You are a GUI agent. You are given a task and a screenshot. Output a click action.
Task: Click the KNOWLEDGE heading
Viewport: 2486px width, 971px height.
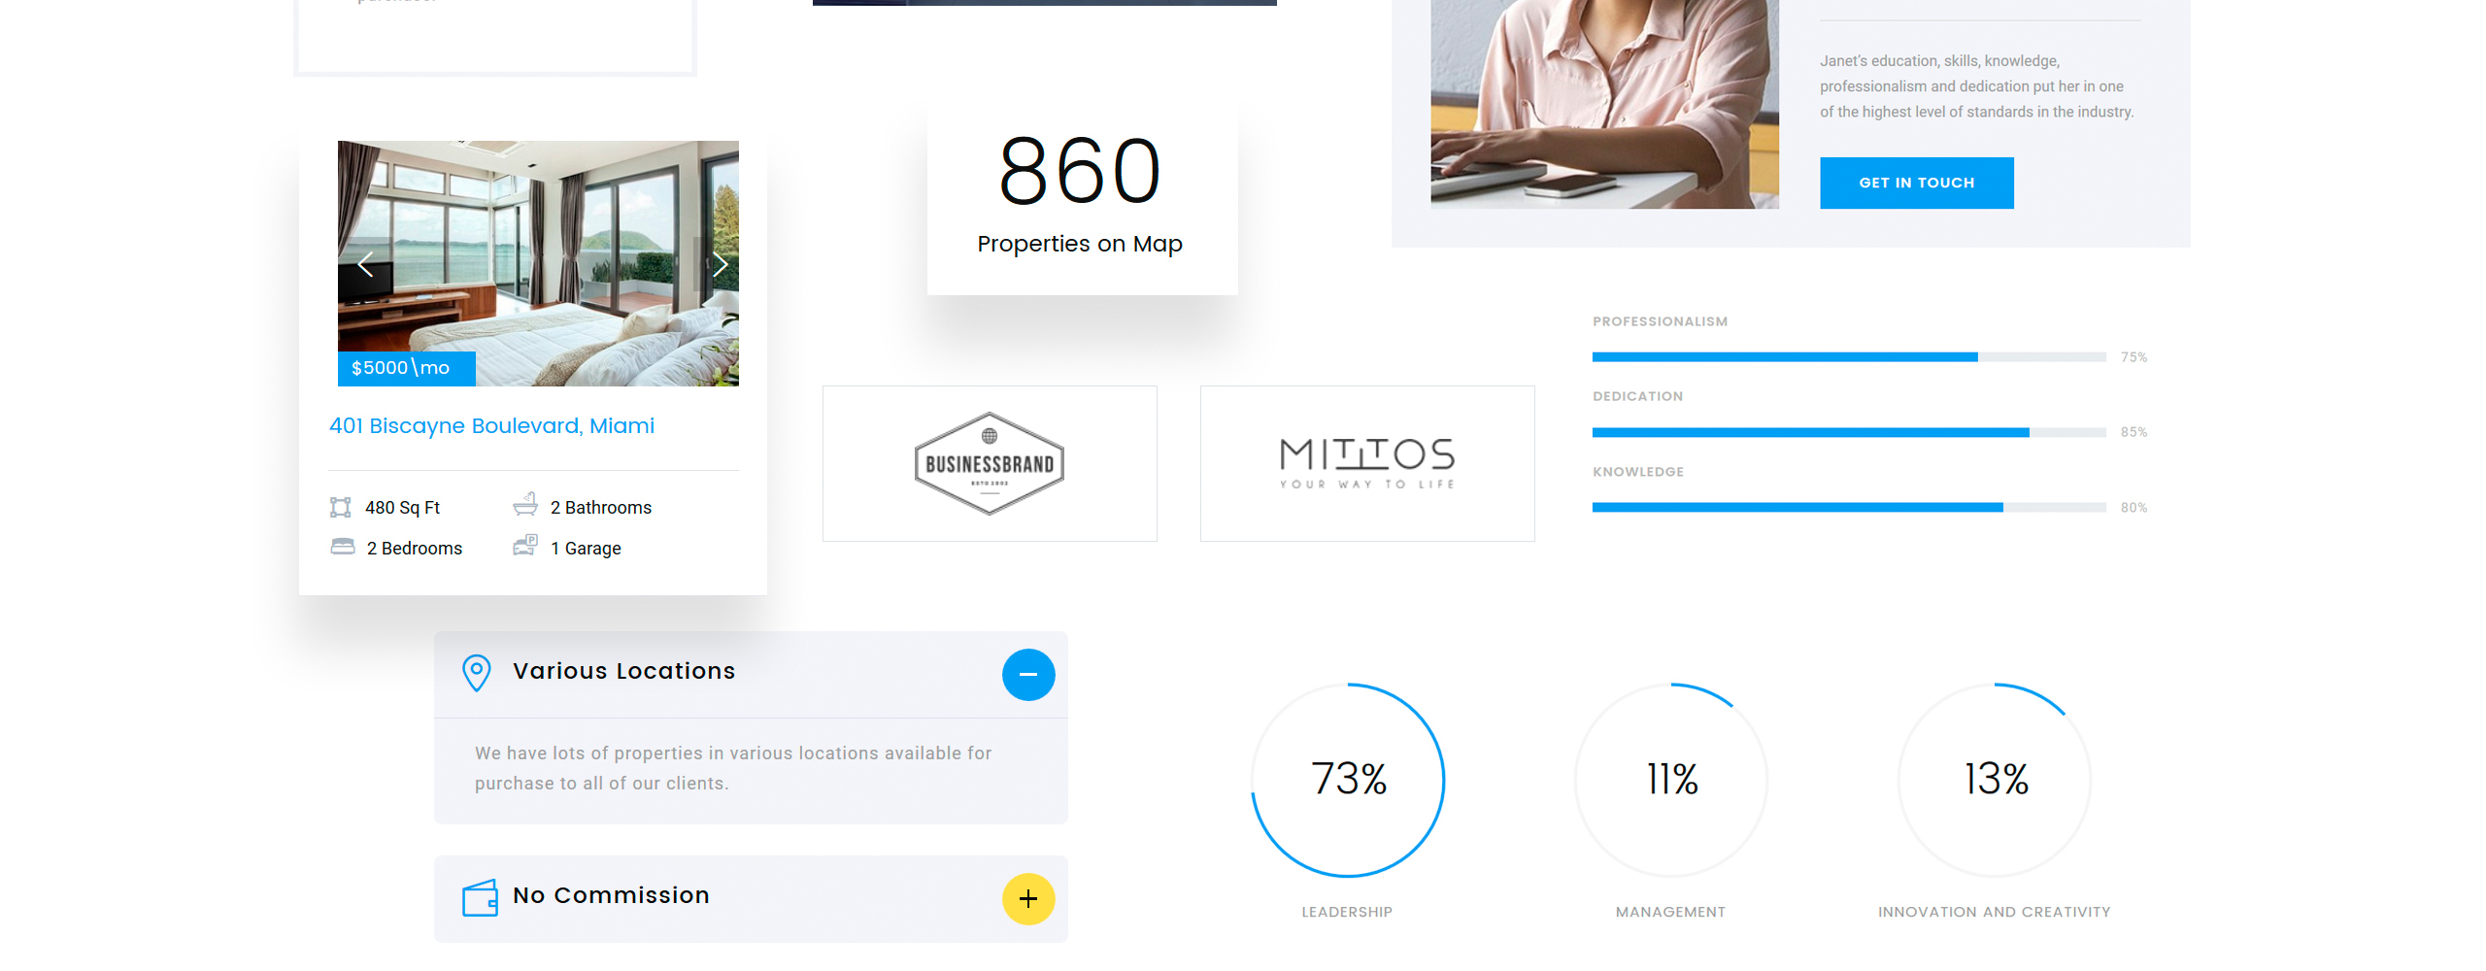[x=1638, y=472]
